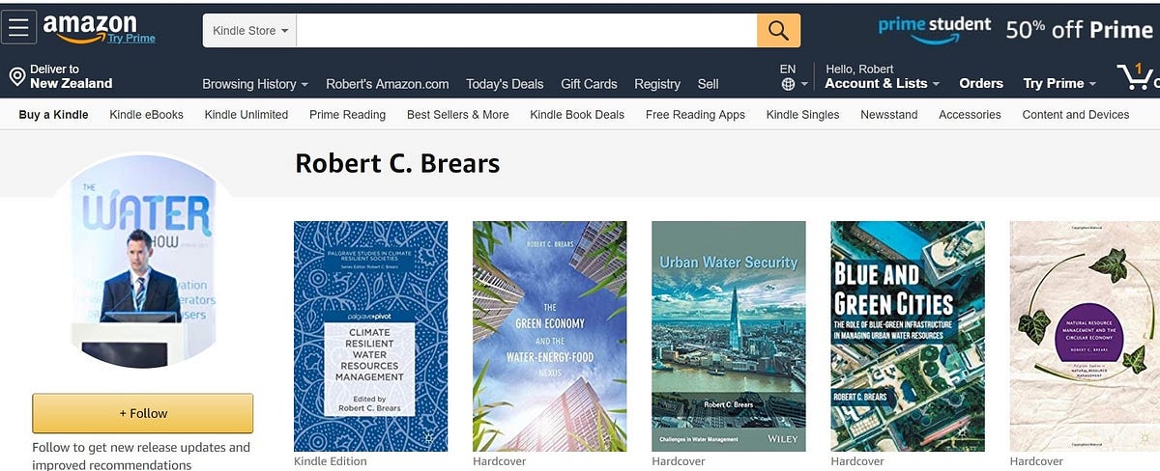Open the hamburger menu icon
The height and width of the screenshot is (471, 1160).
[x=18, y=27]
